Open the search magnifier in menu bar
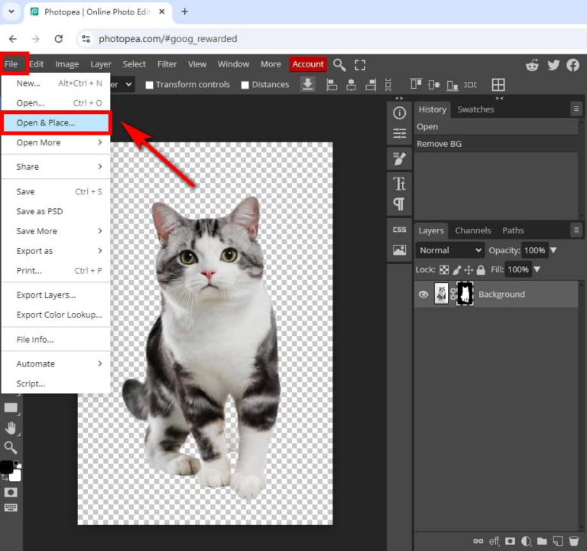 coord(339,65)
